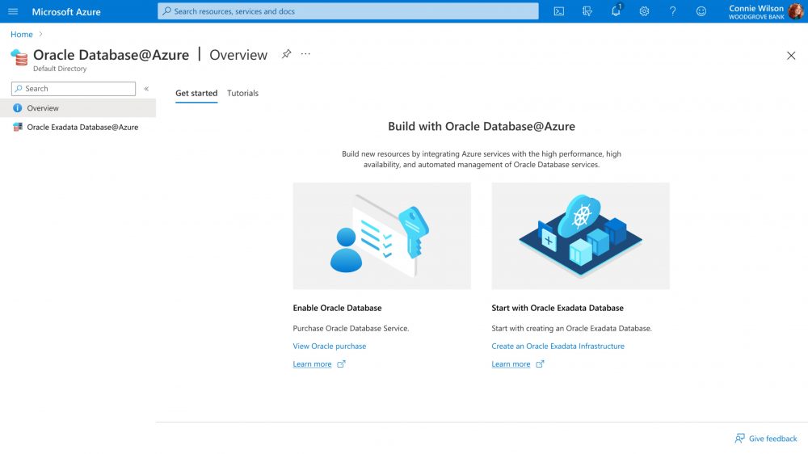The image size is (808, 454).
Task: Open the Directories and subscriptions filter icon
Action: (x=587, y=11)
